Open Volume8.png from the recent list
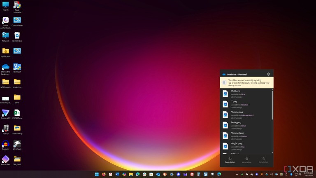Screen dimensions: 316x178 tap(237, 133)
